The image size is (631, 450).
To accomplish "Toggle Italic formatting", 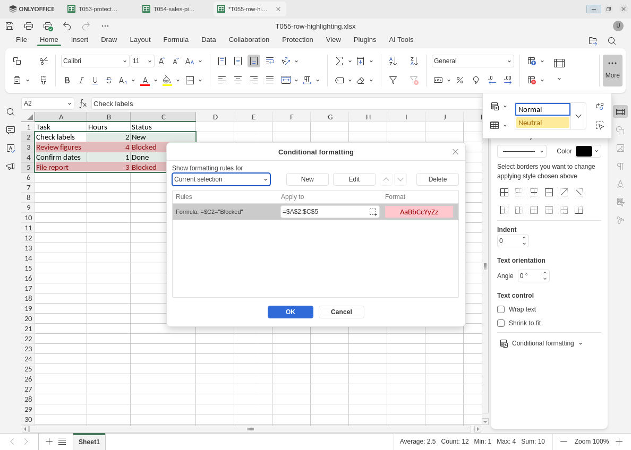I will click(x=81, y=80).
